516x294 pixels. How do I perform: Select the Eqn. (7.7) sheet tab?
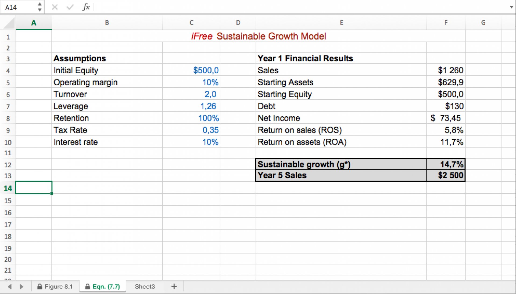[103, 286]
